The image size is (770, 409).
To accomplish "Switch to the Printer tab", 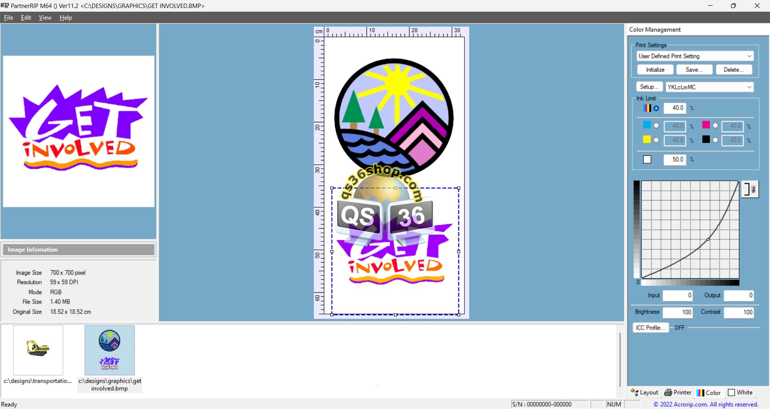I will point(678,393).
